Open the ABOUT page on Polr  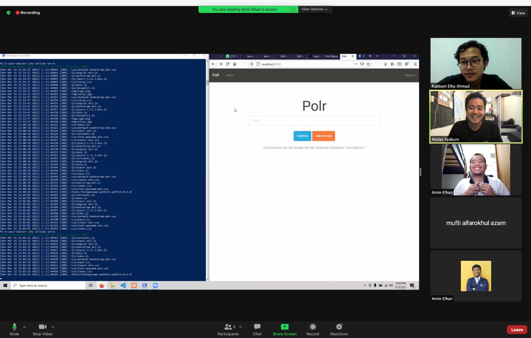(x=229, y=75)
